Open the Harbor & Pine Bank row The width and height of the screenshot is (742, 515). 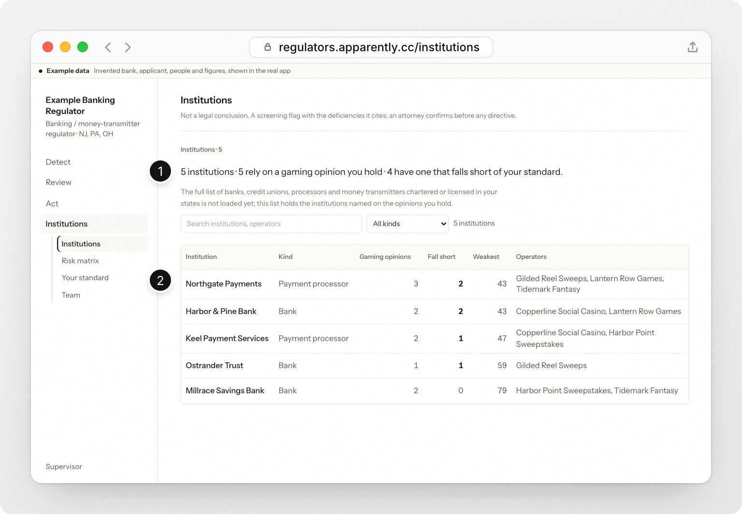tap(434, 312)
